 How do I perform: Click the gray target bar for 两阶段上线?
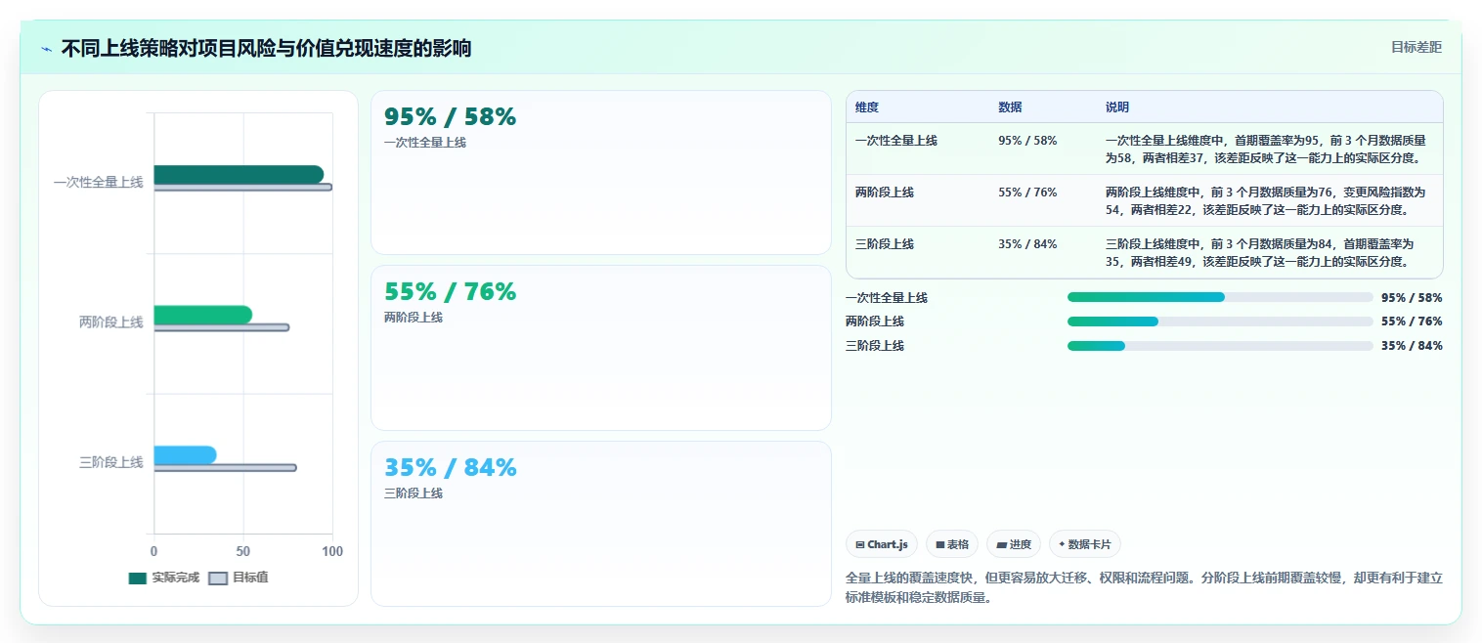pyautogui.click(x=221, y=327)
